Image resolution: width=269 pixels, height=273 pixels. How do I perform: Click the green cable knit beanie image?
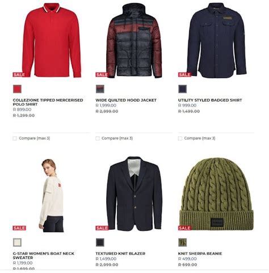(216, 194)
